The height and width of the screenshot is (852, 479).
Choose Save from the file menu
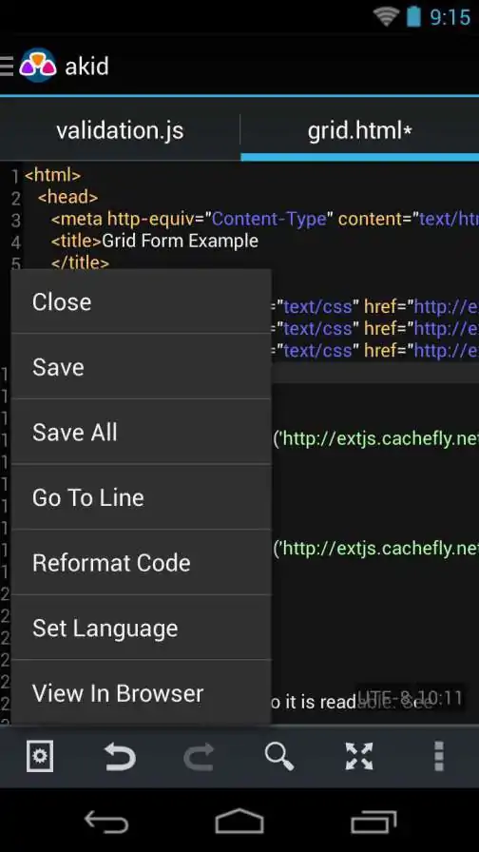[x=142, y=367]
